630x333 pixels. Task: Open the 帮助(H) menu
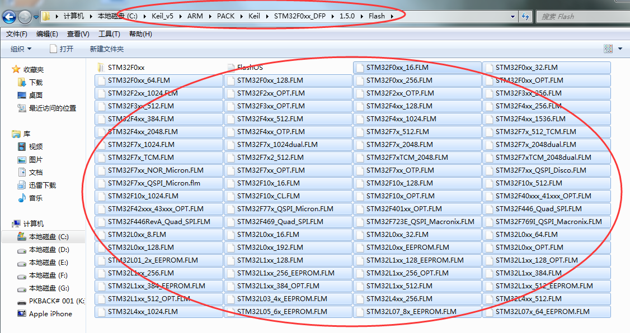pos(140,34)
